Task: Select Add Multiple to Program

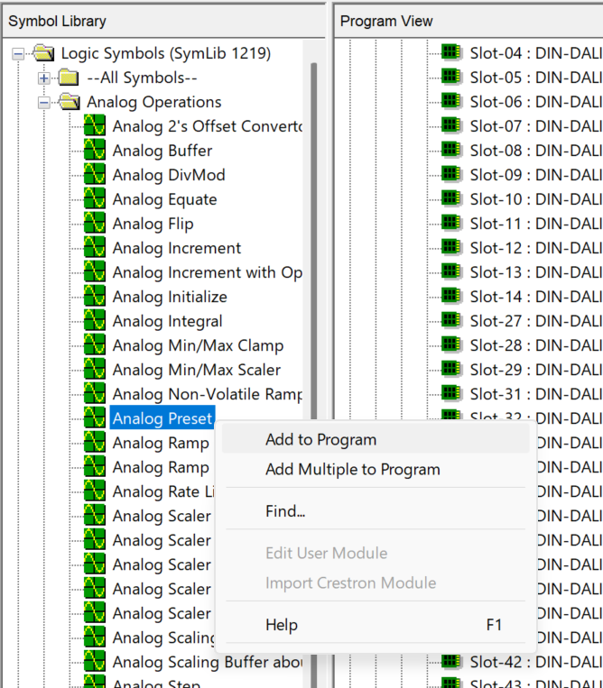Action: pyautogui.click(x=352, y=470)
